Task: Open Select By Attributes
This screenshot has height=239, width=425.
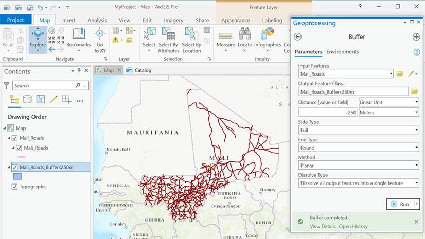Action: click(x=168, y=40)
